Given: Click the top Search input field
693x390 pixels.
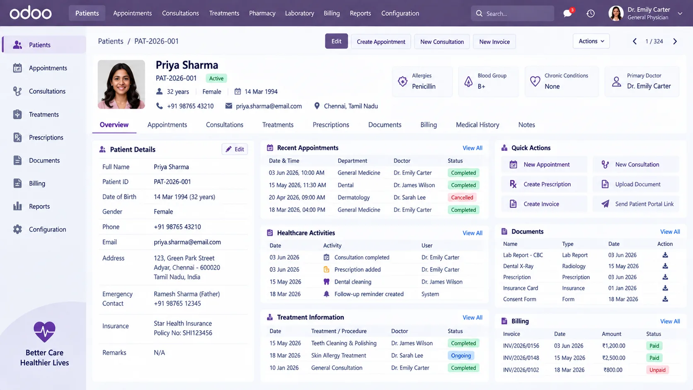Looking at the screenshot, I should (512, 13).
